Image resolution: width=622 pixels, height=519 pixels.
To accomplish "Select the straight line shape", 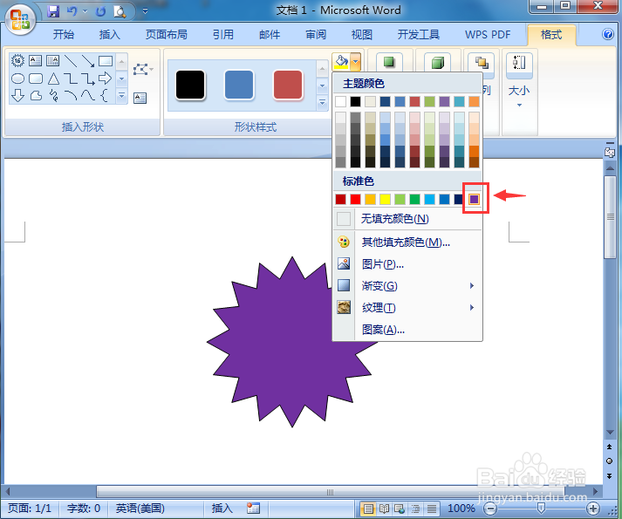I will point(71,61).
